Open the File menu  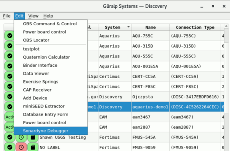7,16
